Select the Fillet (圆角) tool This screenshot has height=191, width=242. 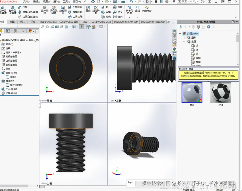[88, 9]
